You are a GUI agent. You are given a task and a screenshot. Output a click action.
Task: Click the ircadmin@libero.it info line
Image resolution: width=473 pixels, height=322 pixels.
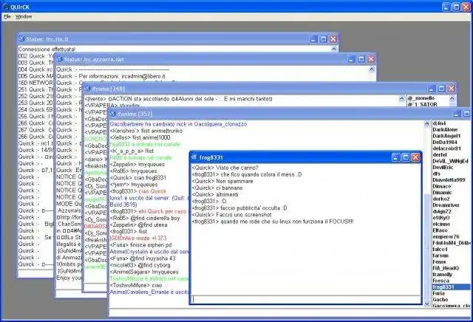coord(111,76)
